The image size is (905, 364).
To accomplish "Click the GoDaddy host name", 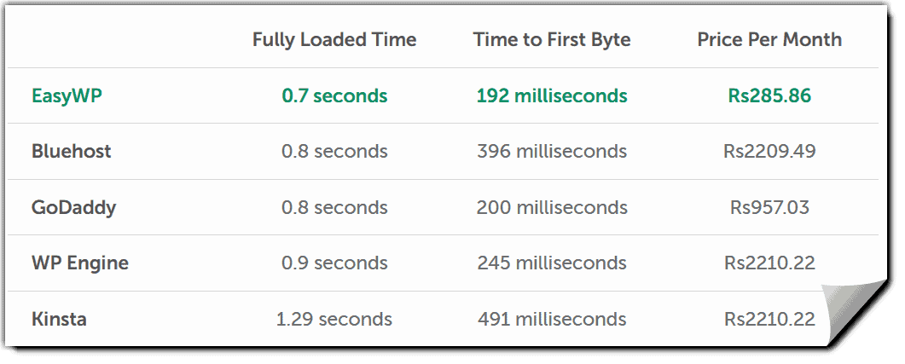I will click(x=73, y=207).
